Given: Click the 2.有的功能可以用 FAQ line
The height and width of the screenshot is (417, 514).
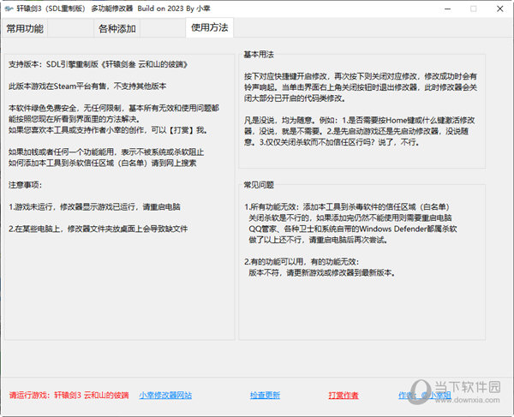Looking at the screenshot, I should click(x=302, y=261).
